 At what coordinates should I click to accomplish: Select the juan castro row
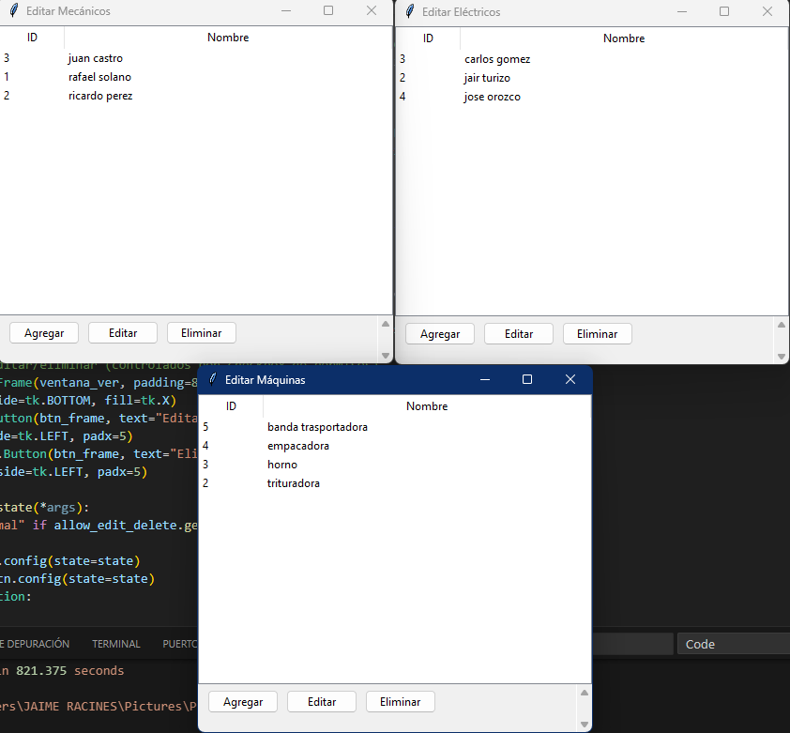[x=96, y=58]
